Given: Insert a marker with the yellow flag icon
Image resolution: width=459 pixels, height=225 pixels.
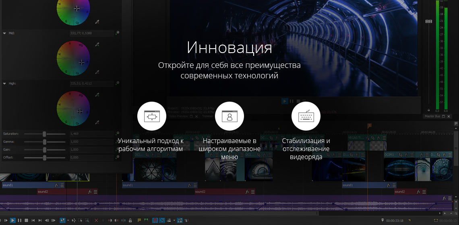Looking at the screenshot, I should (x=139, y=220).
